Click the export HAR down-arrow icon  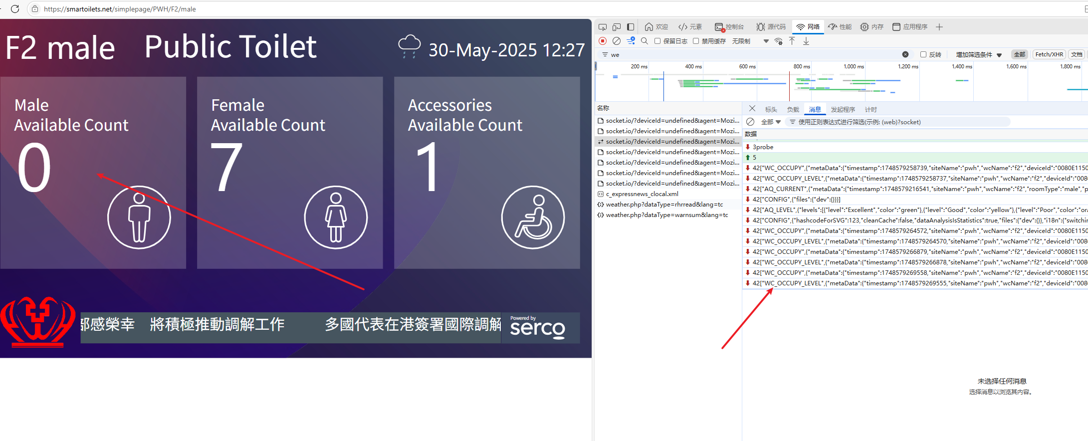click(x=806, y=41)
